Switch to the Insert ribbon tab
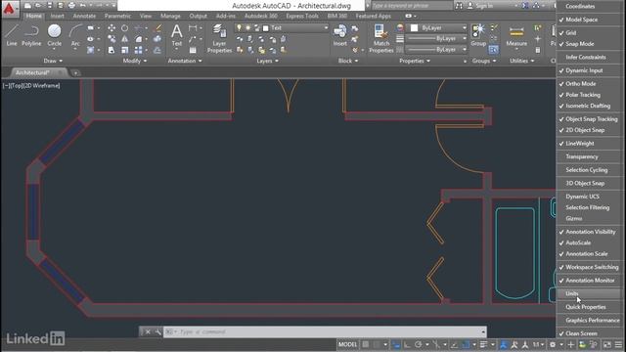 [x=57, y=16]
